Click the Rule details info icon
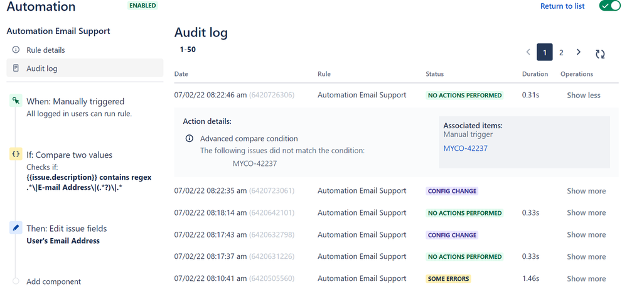This screenshot has width=627, height=294. [x=16, y=50]
